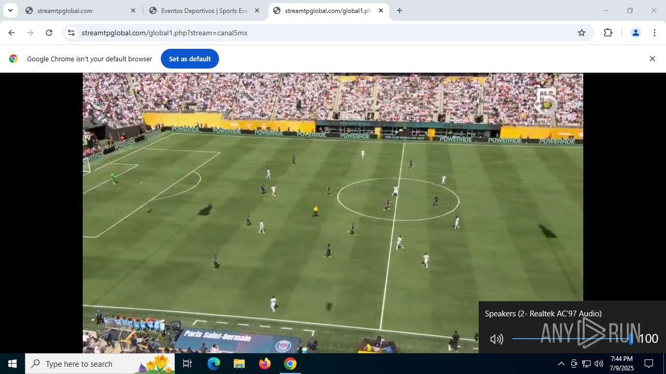Viewport: 666px width, 374px height.
Task: Open the clock showing 7:44 PM
Action: tap(622, 364)
